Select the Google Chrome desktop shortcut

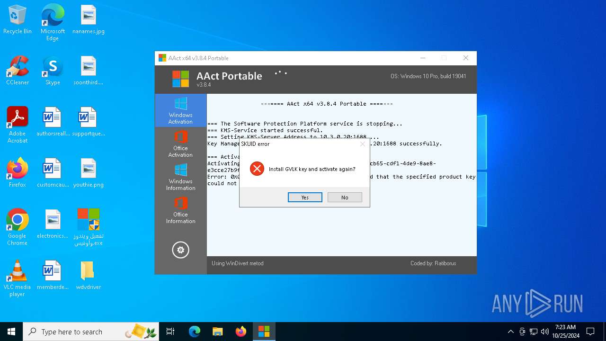[18, 227]
